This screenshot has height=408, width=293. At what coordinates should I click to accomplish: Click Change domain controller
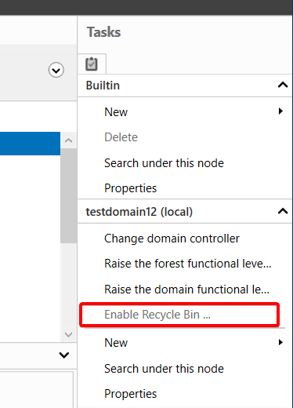[172, 239]
